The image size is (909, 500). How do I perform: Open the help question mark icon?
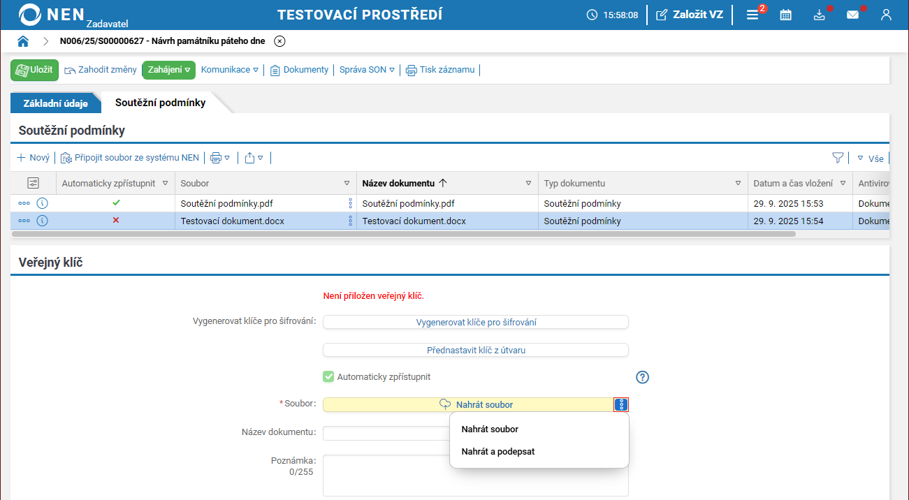point(643,377)
